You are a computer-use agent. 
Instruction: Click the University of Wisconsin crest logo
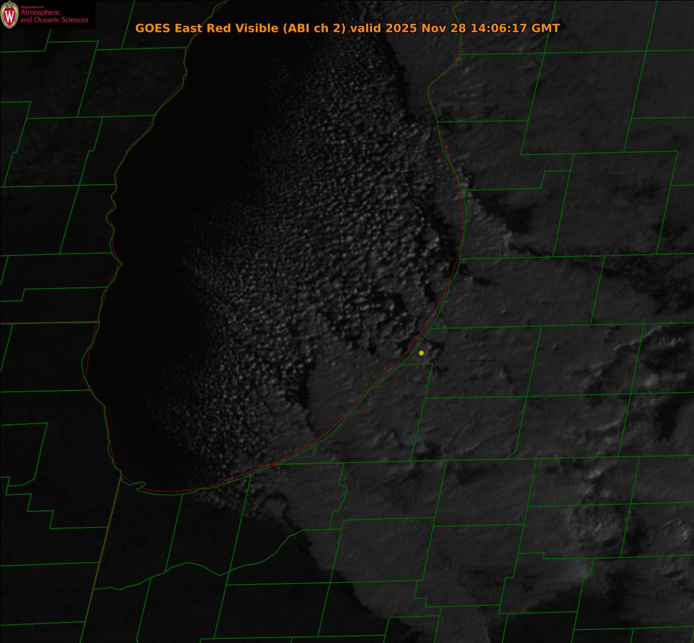[9, 15]
